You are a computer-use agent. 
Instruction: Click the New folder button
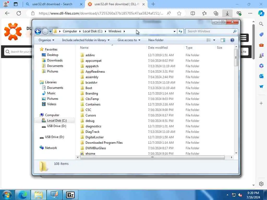[156, 40]
